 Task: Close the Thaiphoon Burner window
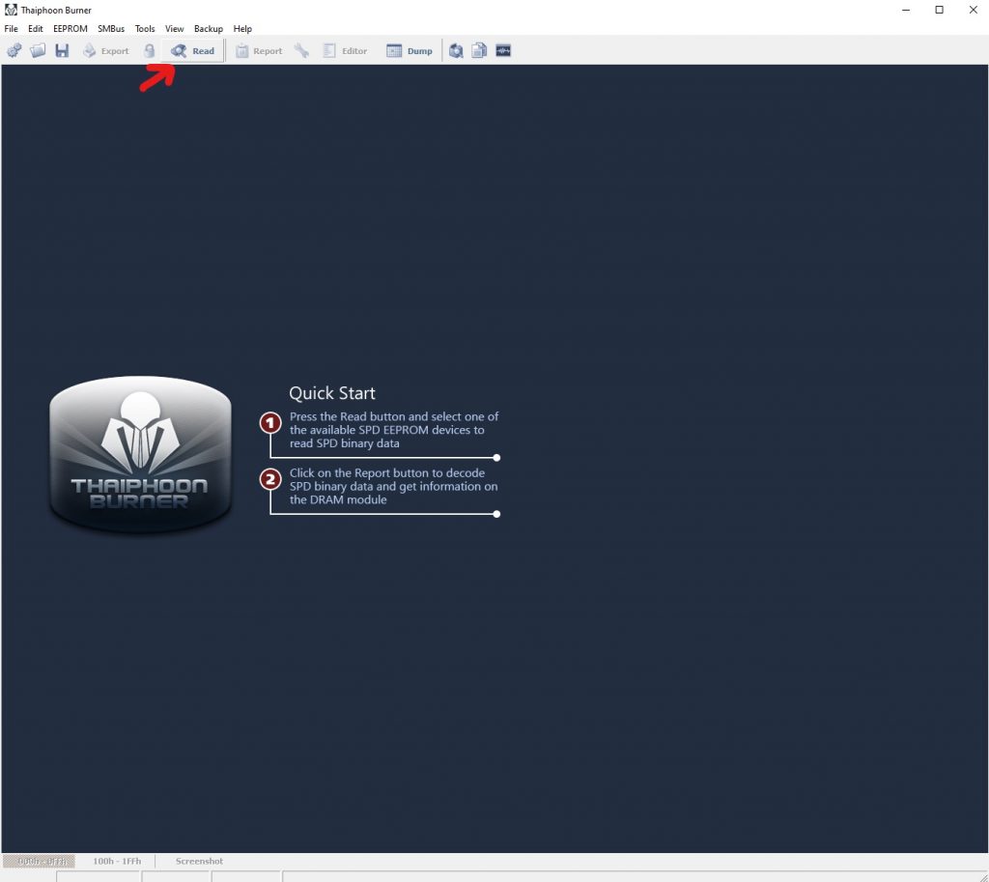[973, 10]
